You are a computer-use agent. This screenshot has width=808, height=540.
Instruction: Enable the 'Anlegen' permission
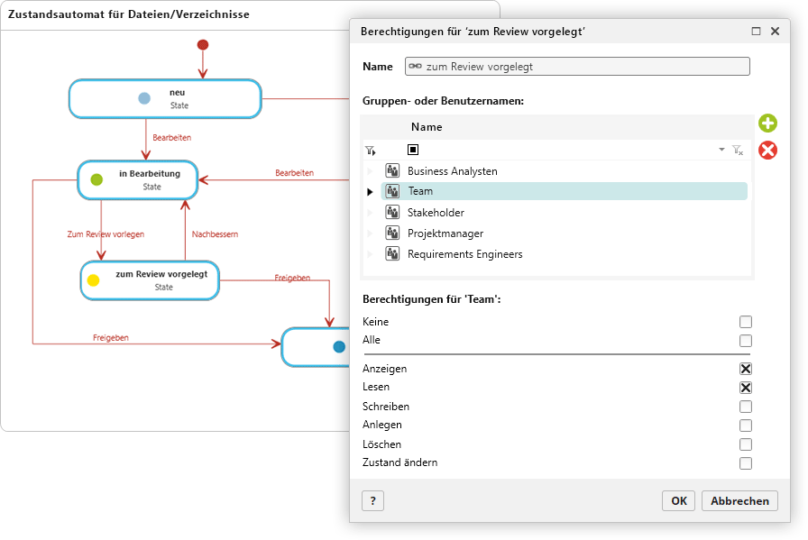click(x=745, y=426)
